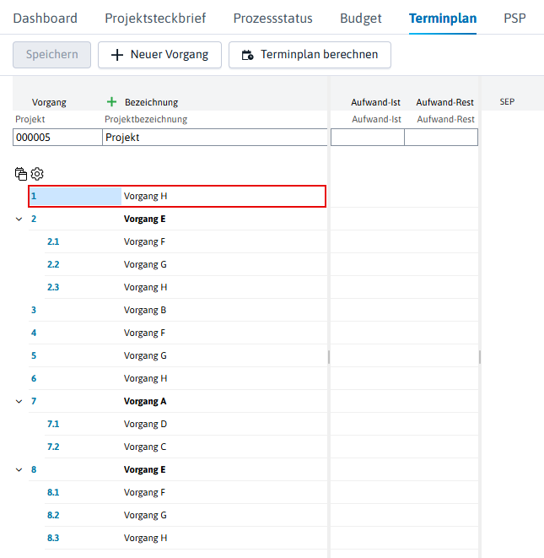Click Terminplan berechnen button

click(x=310, y=55)
